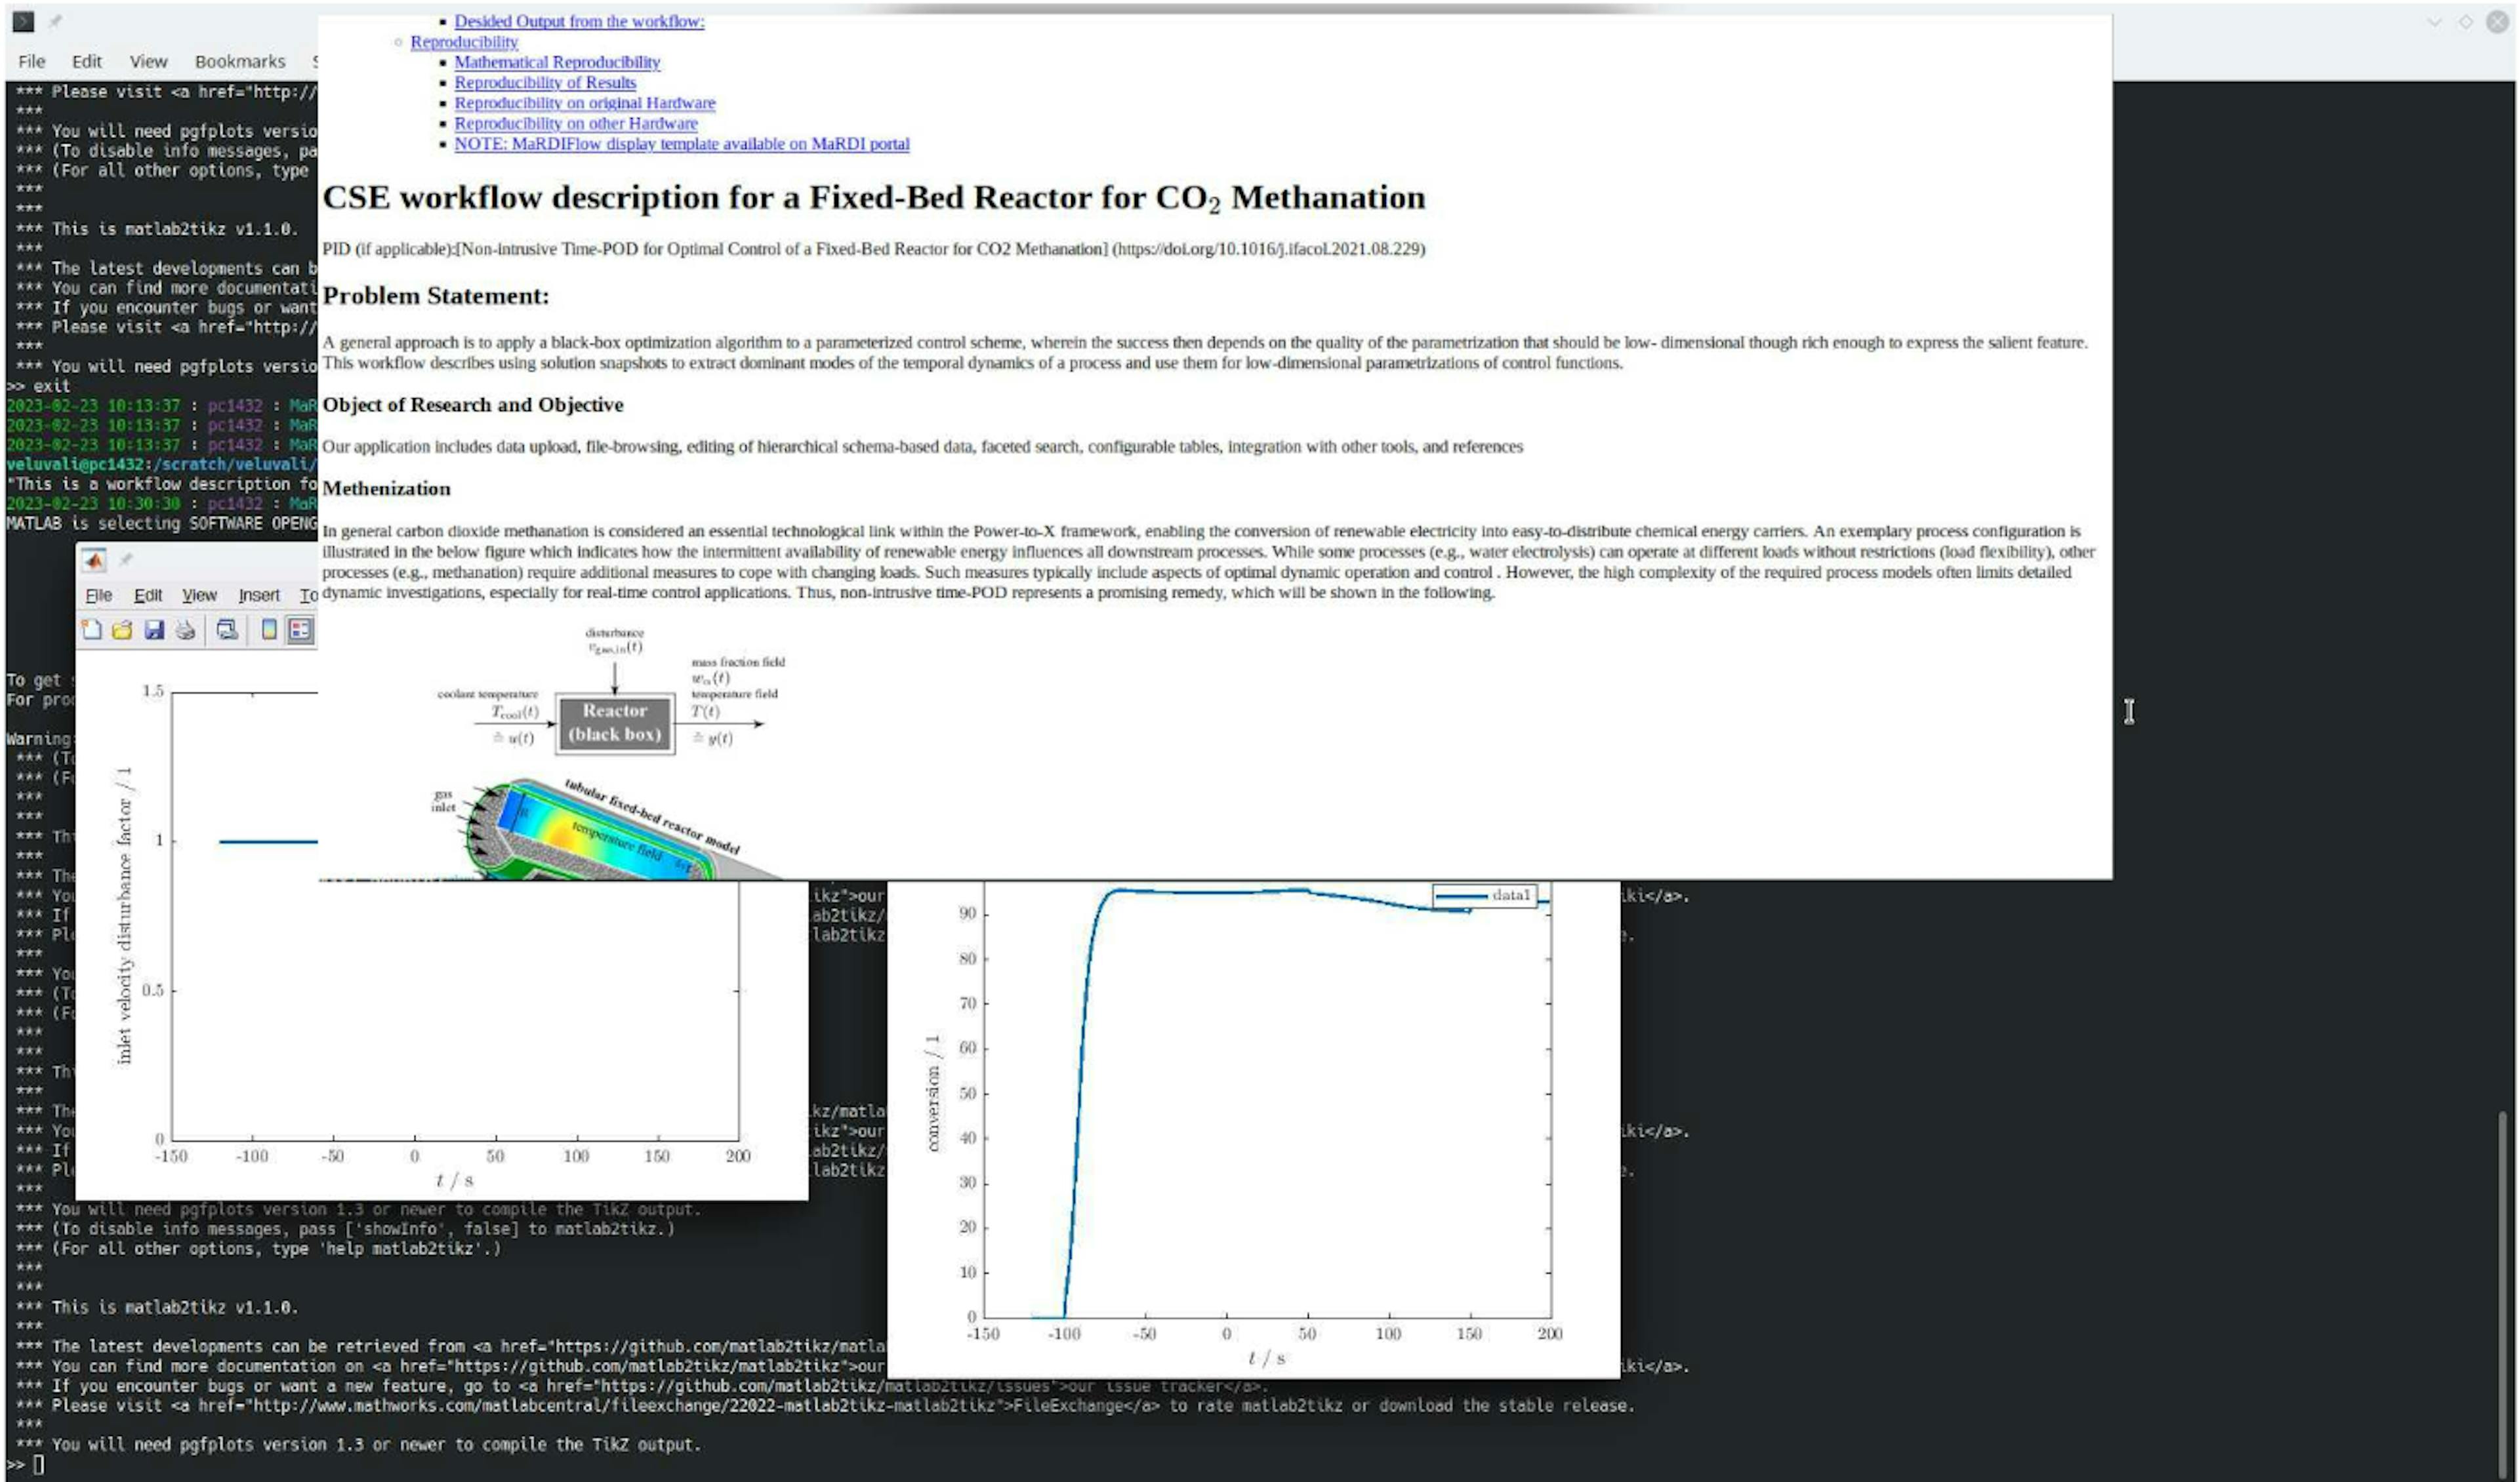2519x1482 pixels.
Task: Click the pin icon on MATLAB figure title bar
Action: [x=126, y=561]
